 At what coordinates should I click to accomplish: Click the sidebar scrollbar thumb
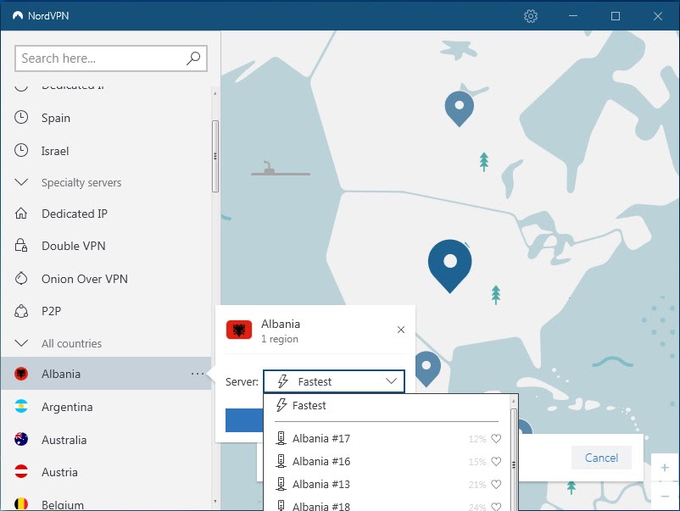215,156
